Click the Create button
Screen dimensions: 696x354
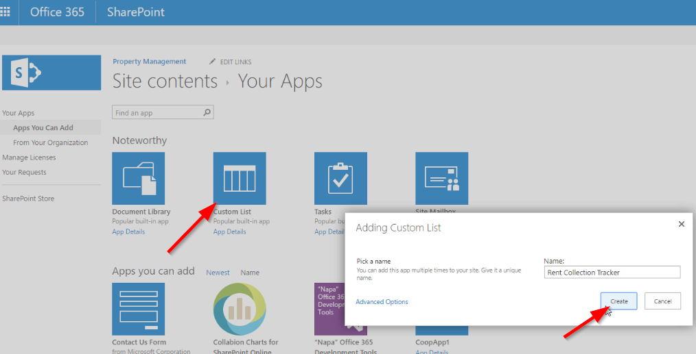(x=618, y=301)
